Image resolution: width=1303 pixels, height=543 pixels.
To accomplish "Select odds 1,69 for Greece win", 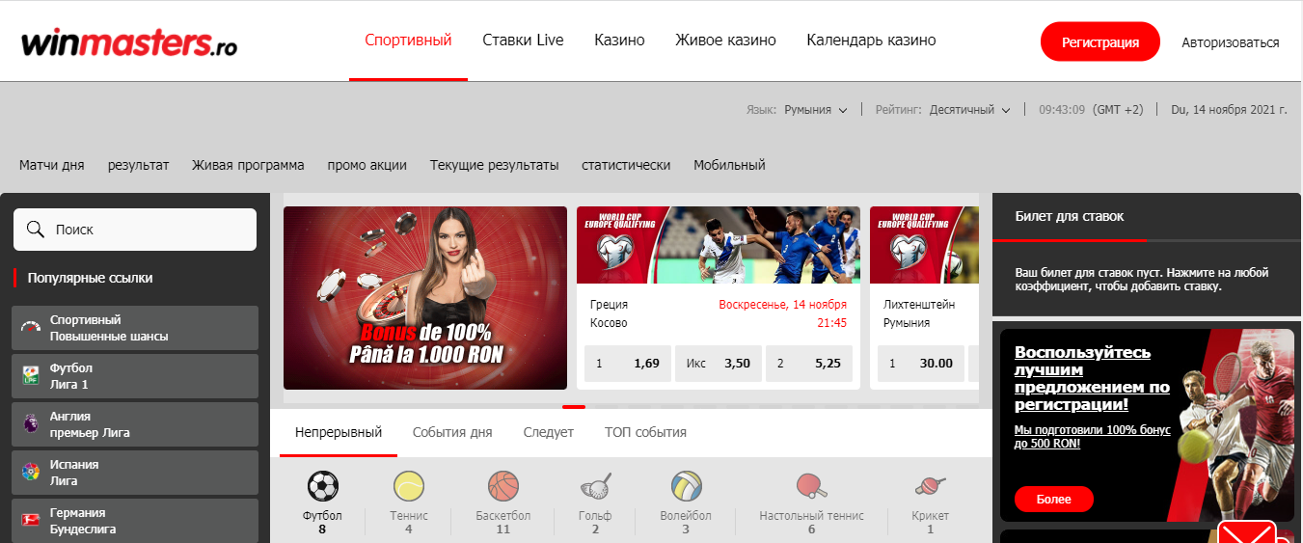I will point(628,364).
